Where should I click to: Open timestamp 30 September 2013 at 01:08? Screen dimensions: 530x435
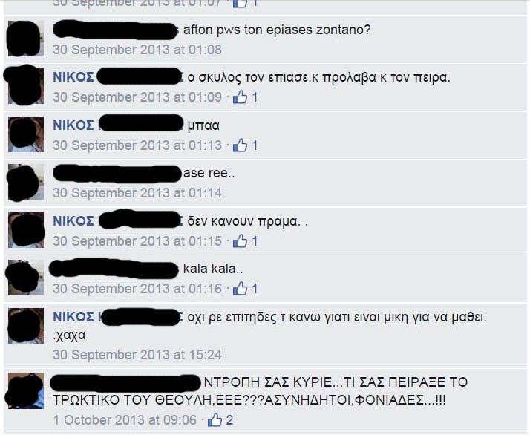[137, 50]
